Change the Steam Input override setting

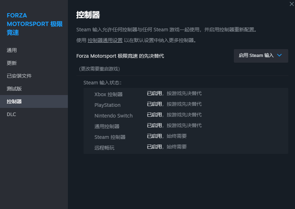(x=261, y=56)
